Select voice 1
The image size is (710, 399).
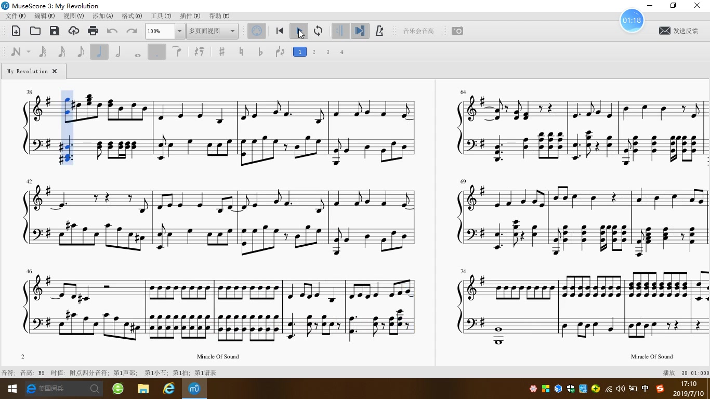click(x=300, y=52)
